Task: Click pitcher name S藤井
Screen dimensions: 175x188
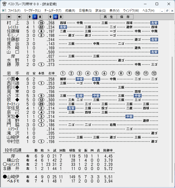Action: click(11, 168)
